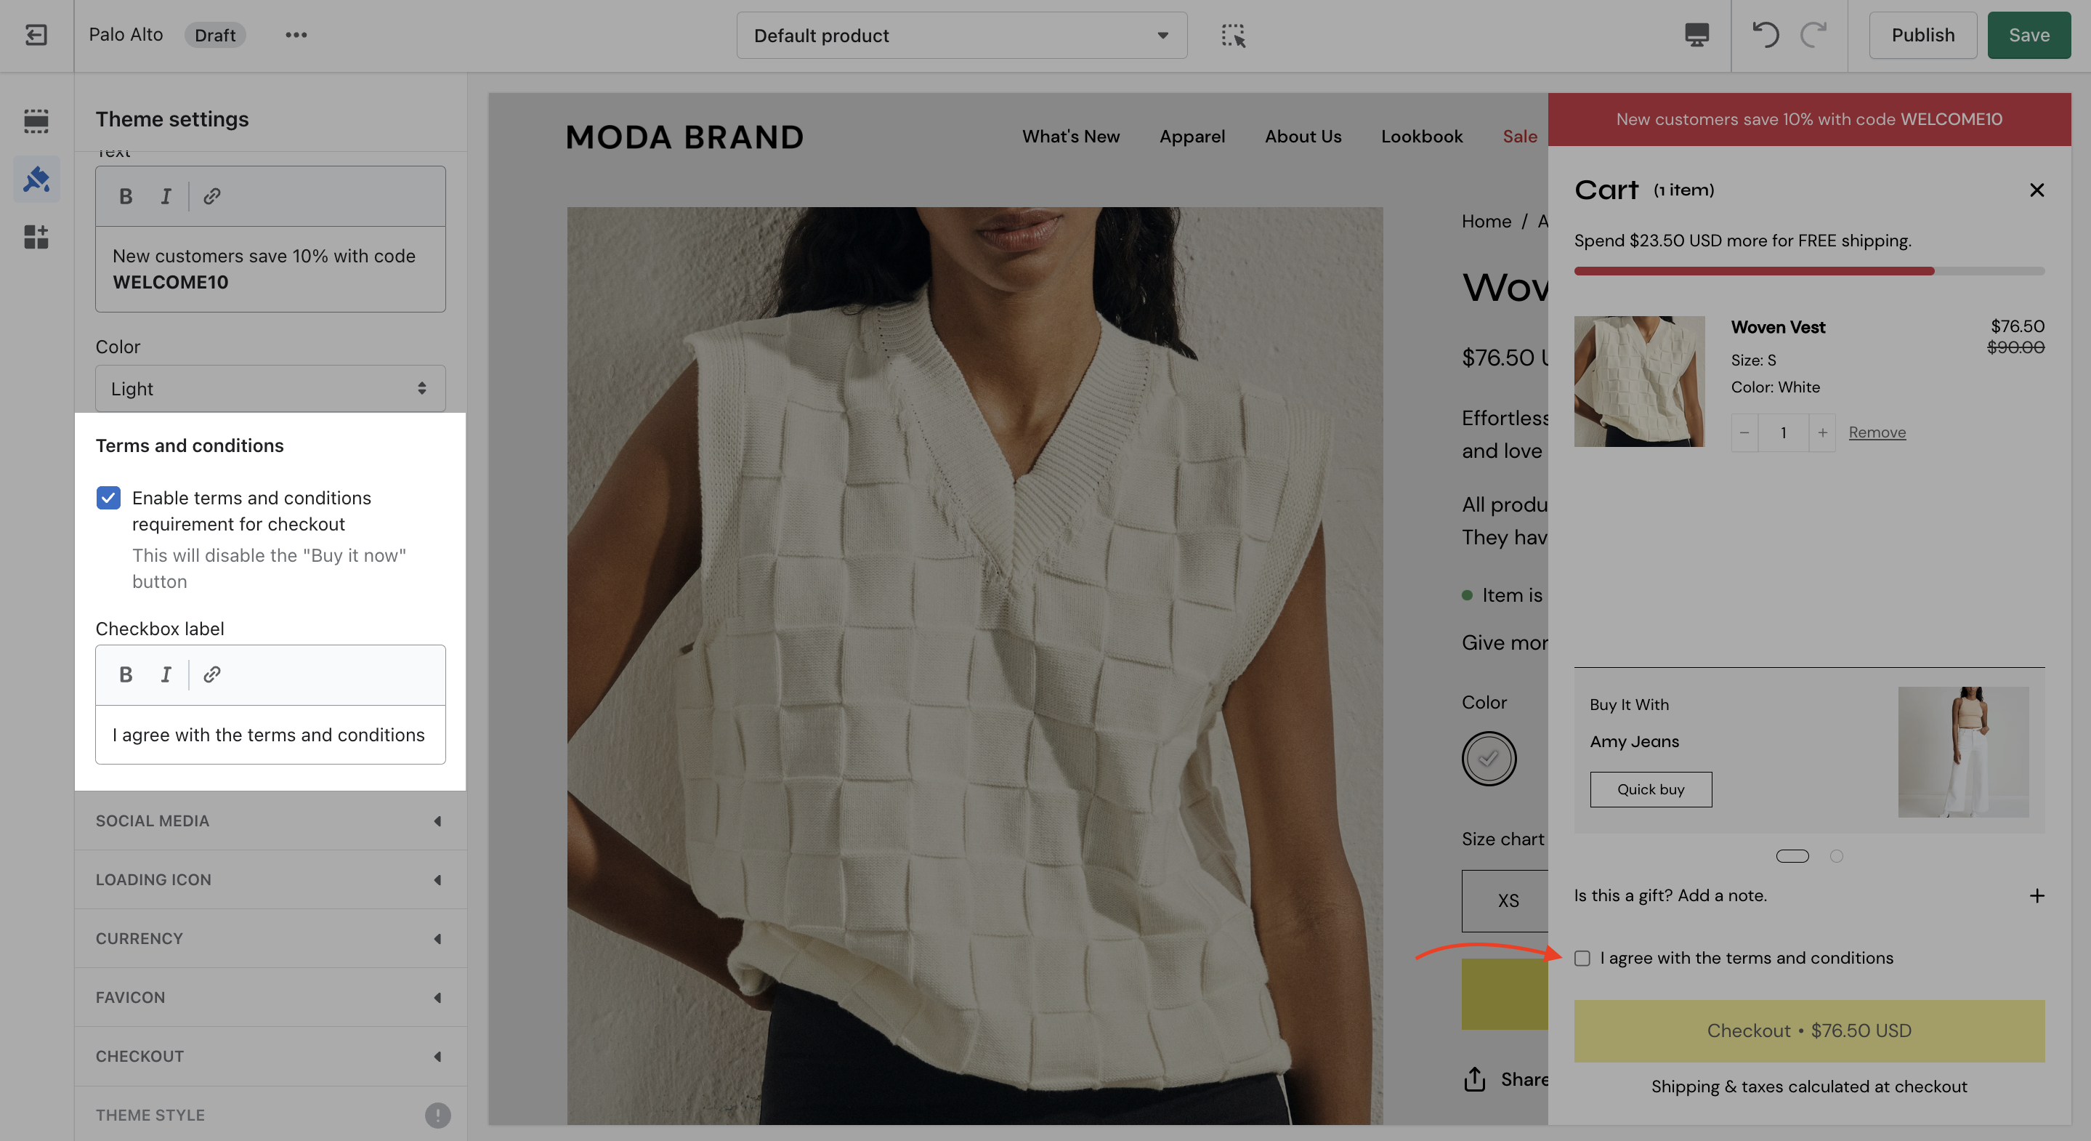Image resolution: width=2091 pixels, height=1141 pixels.
Task: Toggle the inspector selection tool icon
Action: 1233,35
